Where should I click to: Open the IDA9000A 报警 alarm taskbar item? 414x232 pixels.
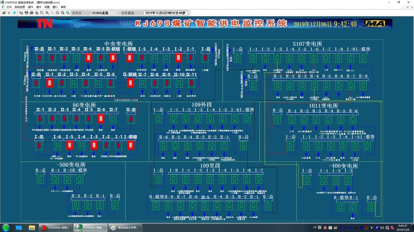tap(55, 228)
